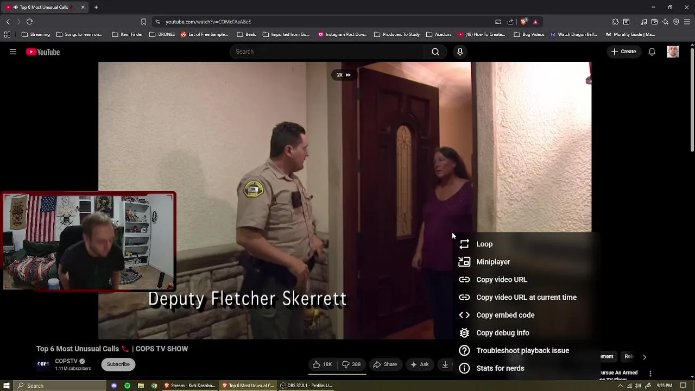The image size is (695, 391).
Task: Open the Bug Videos bookmarks folder
Action: coord(528,34)
